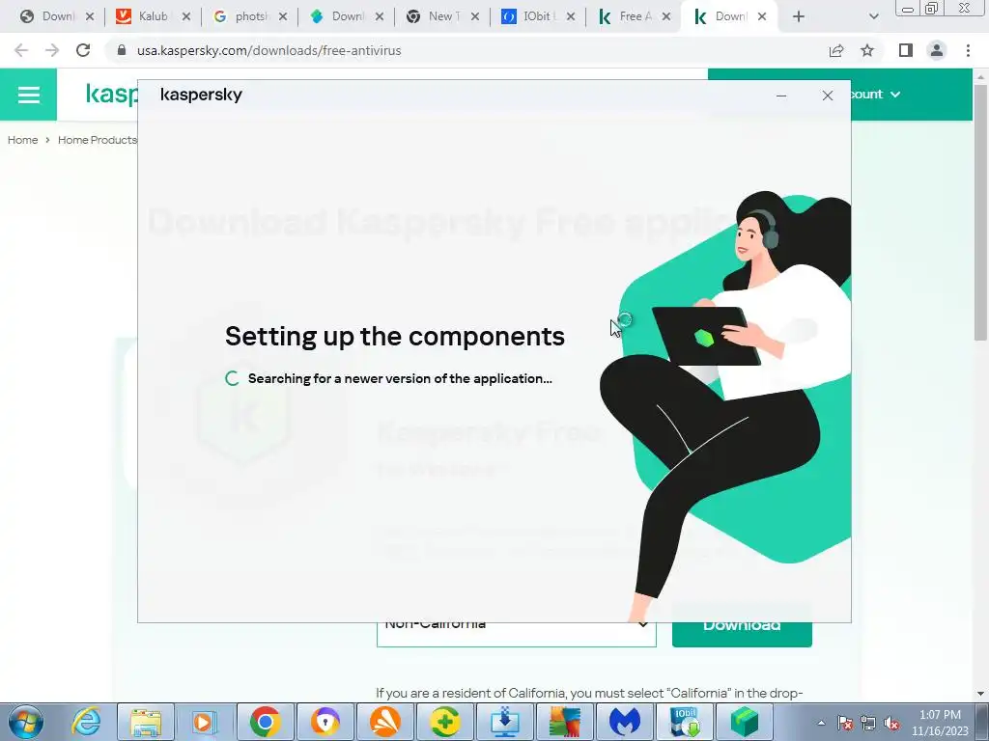Toggle the browser side panel
This screenshot has height=741, width=989.
pos(906,50)
